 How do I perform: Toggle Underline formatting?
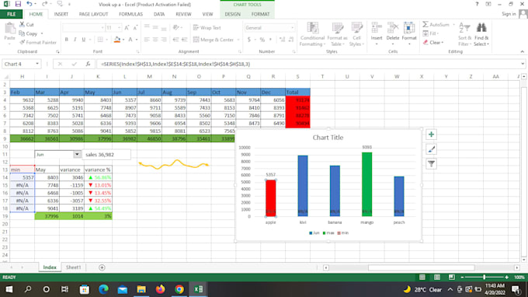84,40
